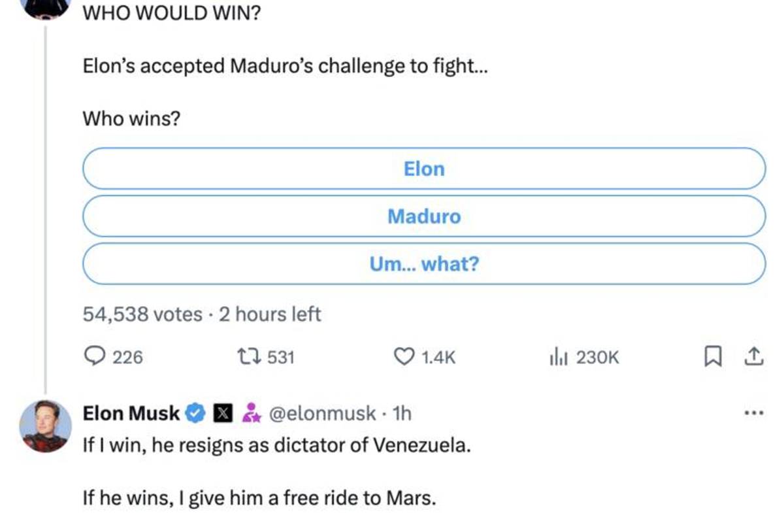This screenshot has height=523, width=784.
Task: Open replies by clicking the comment icon
Action: point(97,356)
